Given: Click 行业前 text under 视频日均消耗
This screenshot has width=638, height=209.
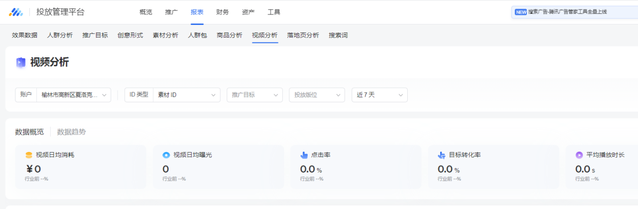Looking at the screenshot, I should pos(36,179).
